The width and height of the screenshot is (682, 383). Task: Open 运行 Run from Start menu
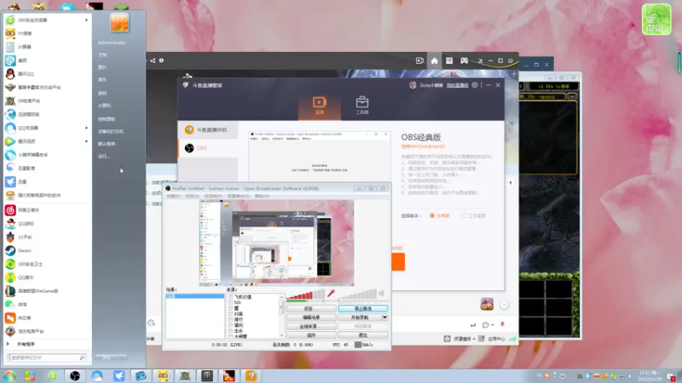click(x=104, y=157)
